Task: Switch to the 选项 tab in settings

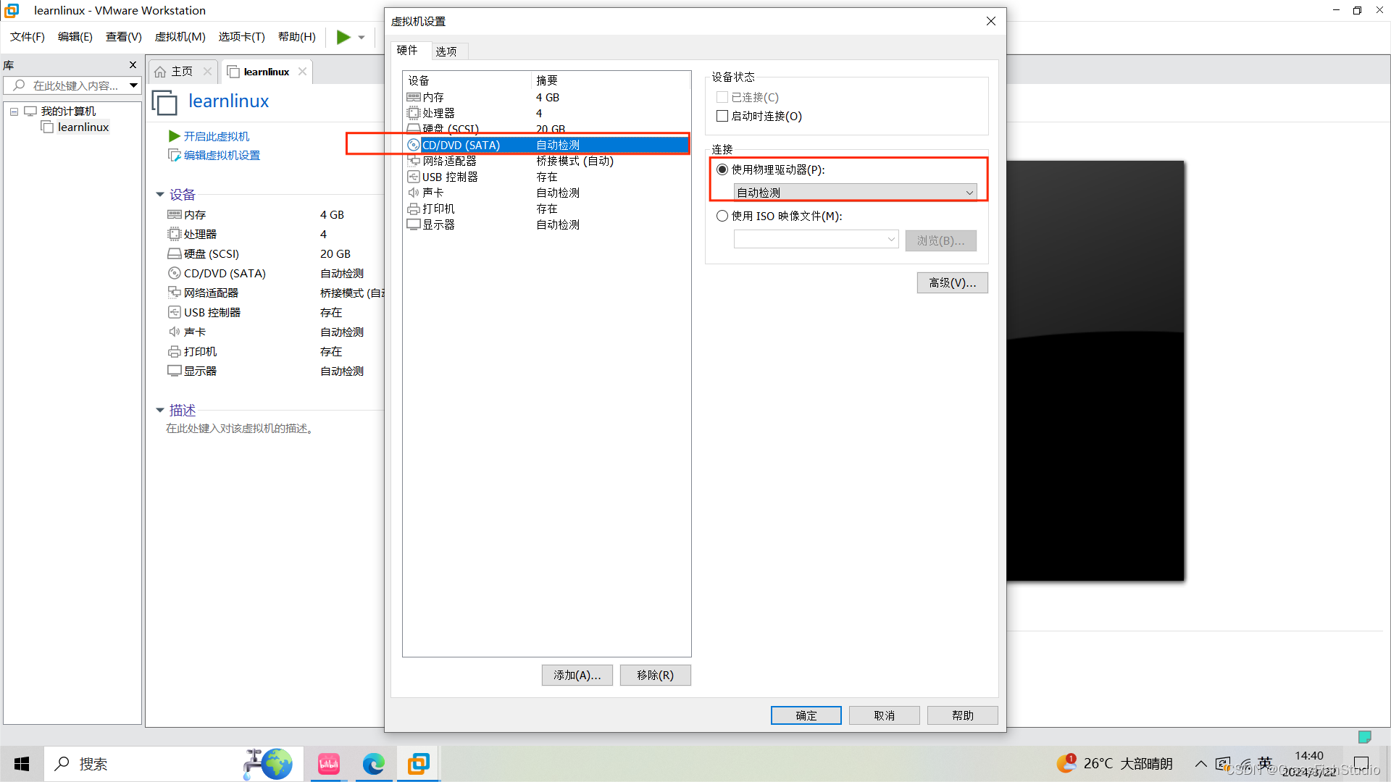Action: tap(446, 51)
